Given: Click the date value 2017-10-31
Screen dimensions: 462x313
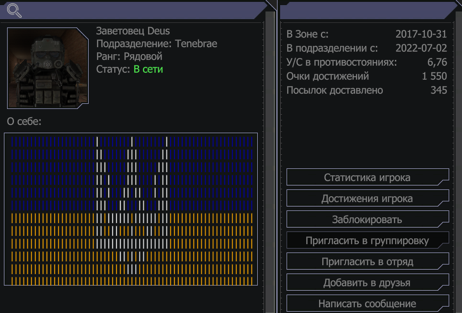Looking at the screenshot, I should tap(421, 34).
